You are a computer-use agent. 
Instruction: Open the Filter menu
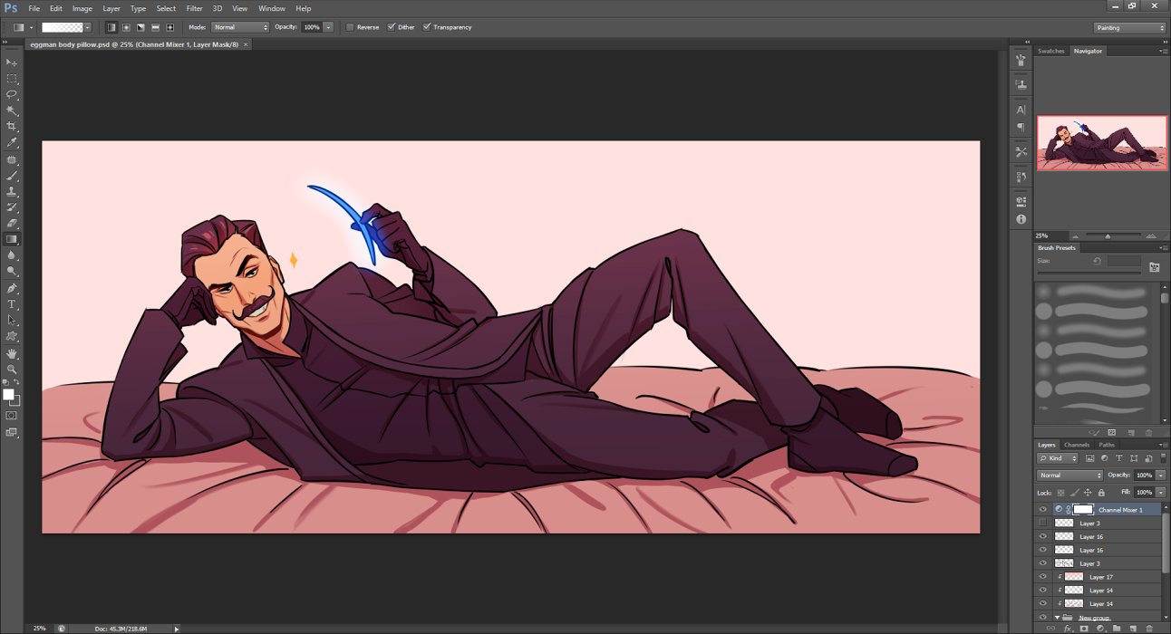pos(194,8)
